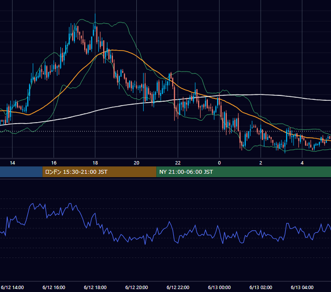Select the 6/12 20:00 time label
The width and height of the screenshot is (331, 292).
pos(137,287)
